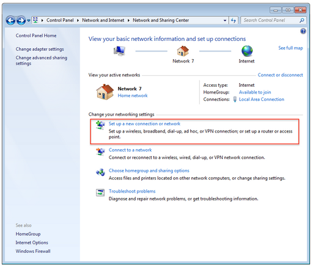
Task: Expand the address bar history dropdown
Action: [225, 20]
